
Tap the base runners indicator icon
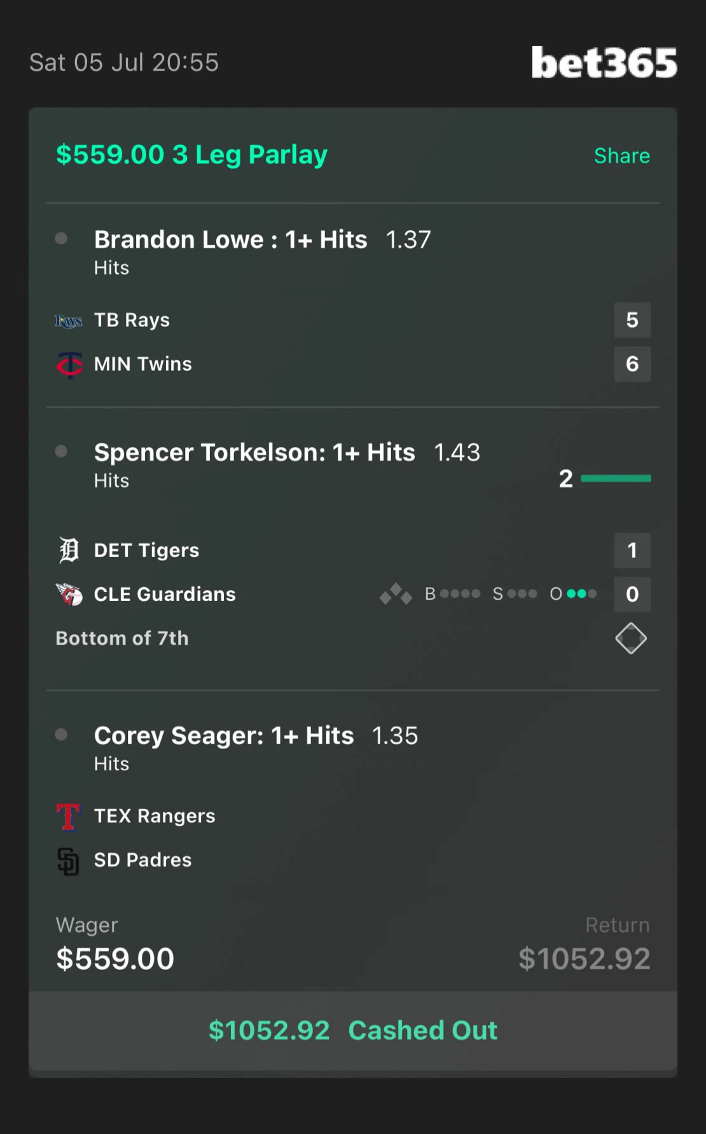[x=396, y=594]
